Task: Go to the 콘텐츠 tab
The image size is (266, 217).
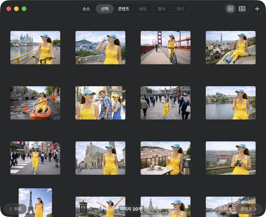Action: 123,9
